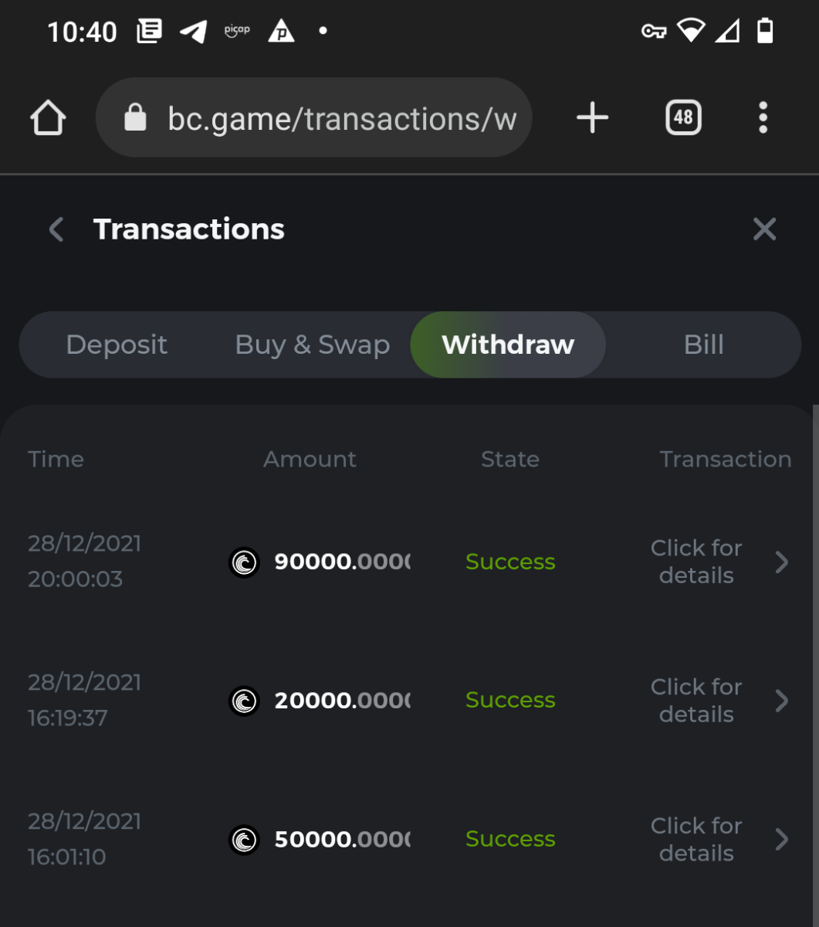Expand details chevron for 20:00:03 withdrawal
Screen dimensions: 819x927
pos(782,562)
